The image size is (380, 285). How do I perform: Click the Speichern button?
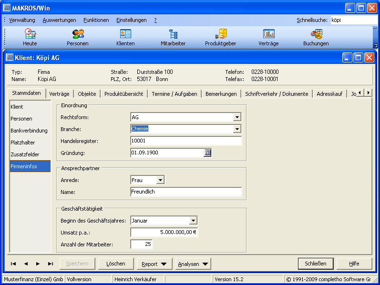tap(77, 264)
